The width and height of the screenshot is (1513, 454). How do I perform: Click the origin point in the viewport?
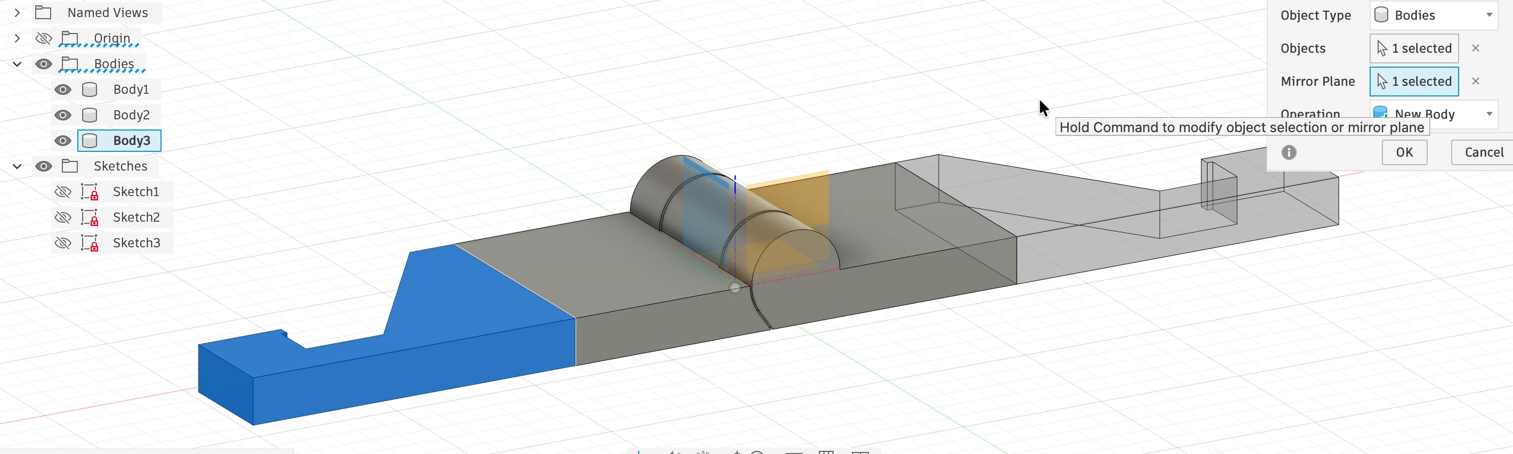coord(734,288)
